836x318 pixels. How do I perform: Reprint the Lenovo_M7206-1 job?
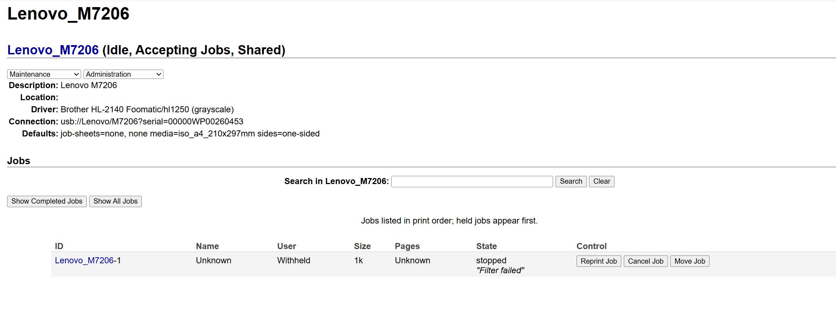point(599,261)
